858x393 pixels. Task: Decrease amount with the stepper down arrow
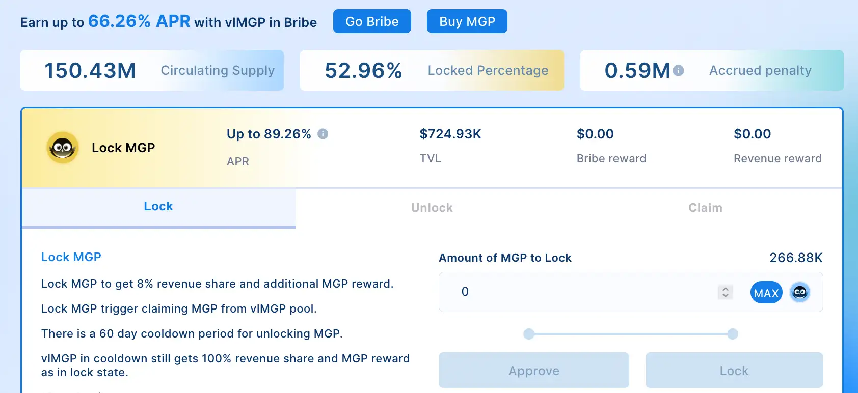726,295
